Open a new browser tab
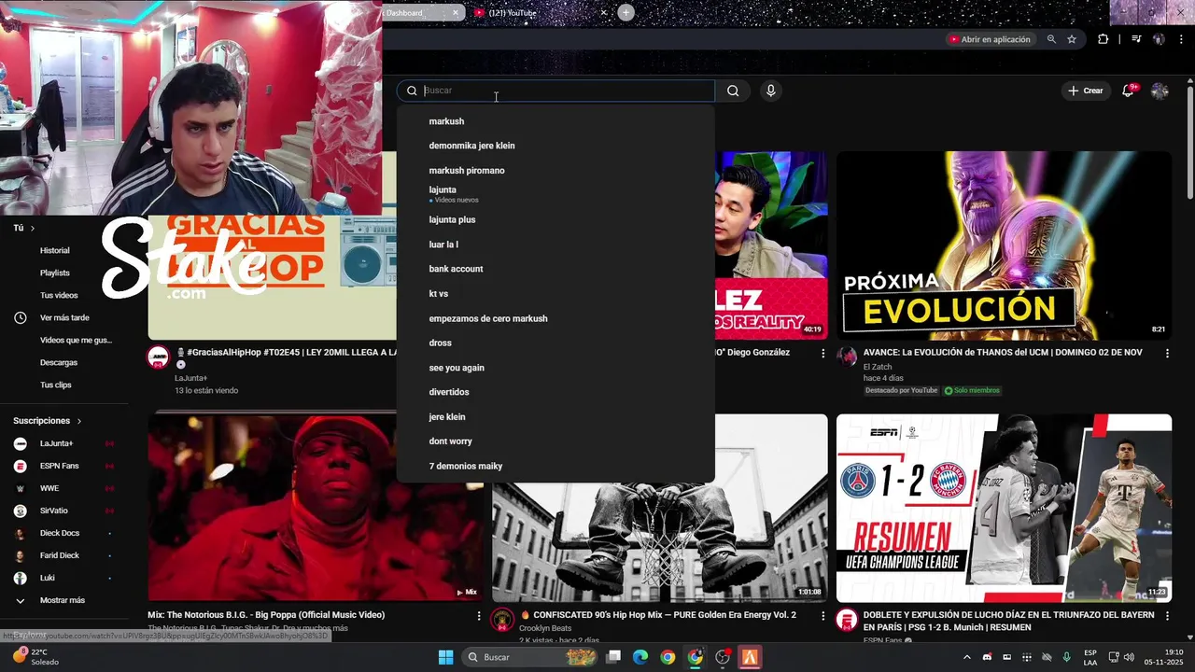The image size is (1195, 672). [x=626, y=12]
